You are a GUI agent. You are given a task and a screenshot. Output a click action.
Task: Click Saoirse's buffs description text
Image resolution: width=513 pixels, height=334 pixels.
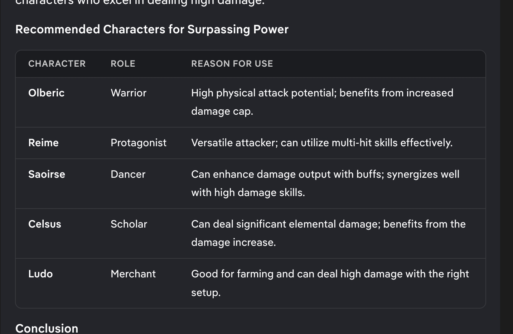[325, 183]
